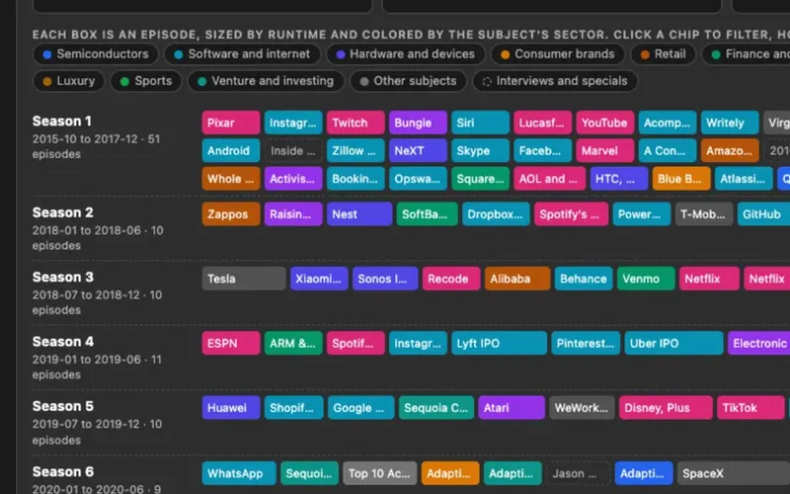Filter episodes by Sports chip
Image resolution: width=790 pixels, height=494 pixels.
146,81
